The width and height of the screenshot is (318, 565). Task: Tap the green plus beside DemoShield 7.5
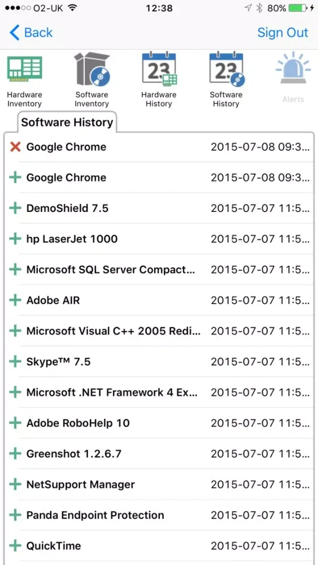(15, 208)
